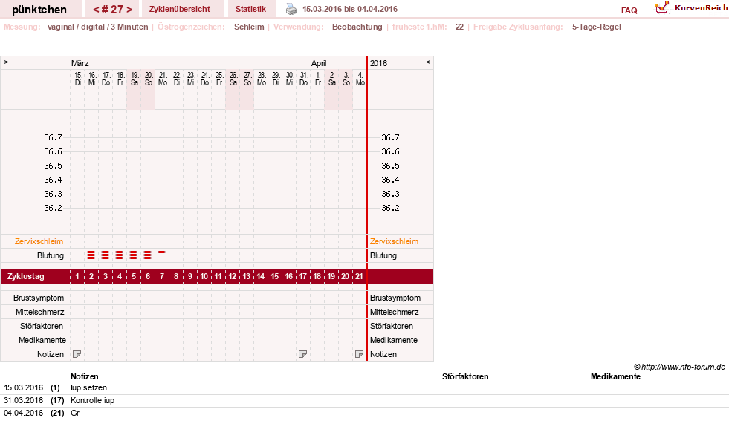The image size is (729, 435).
Task: Click the Zyklustag header label
Action: (x=26, y=276)
